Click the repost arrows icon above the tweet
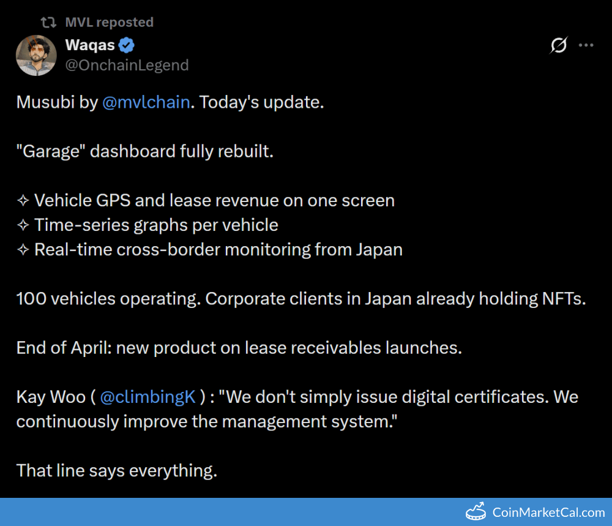This screenshot has width=612, height=526. [x=48, y=23]
